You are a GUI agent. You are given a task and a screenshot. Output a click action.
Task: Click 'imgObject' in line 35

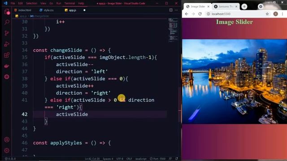[x=113, y=57]
